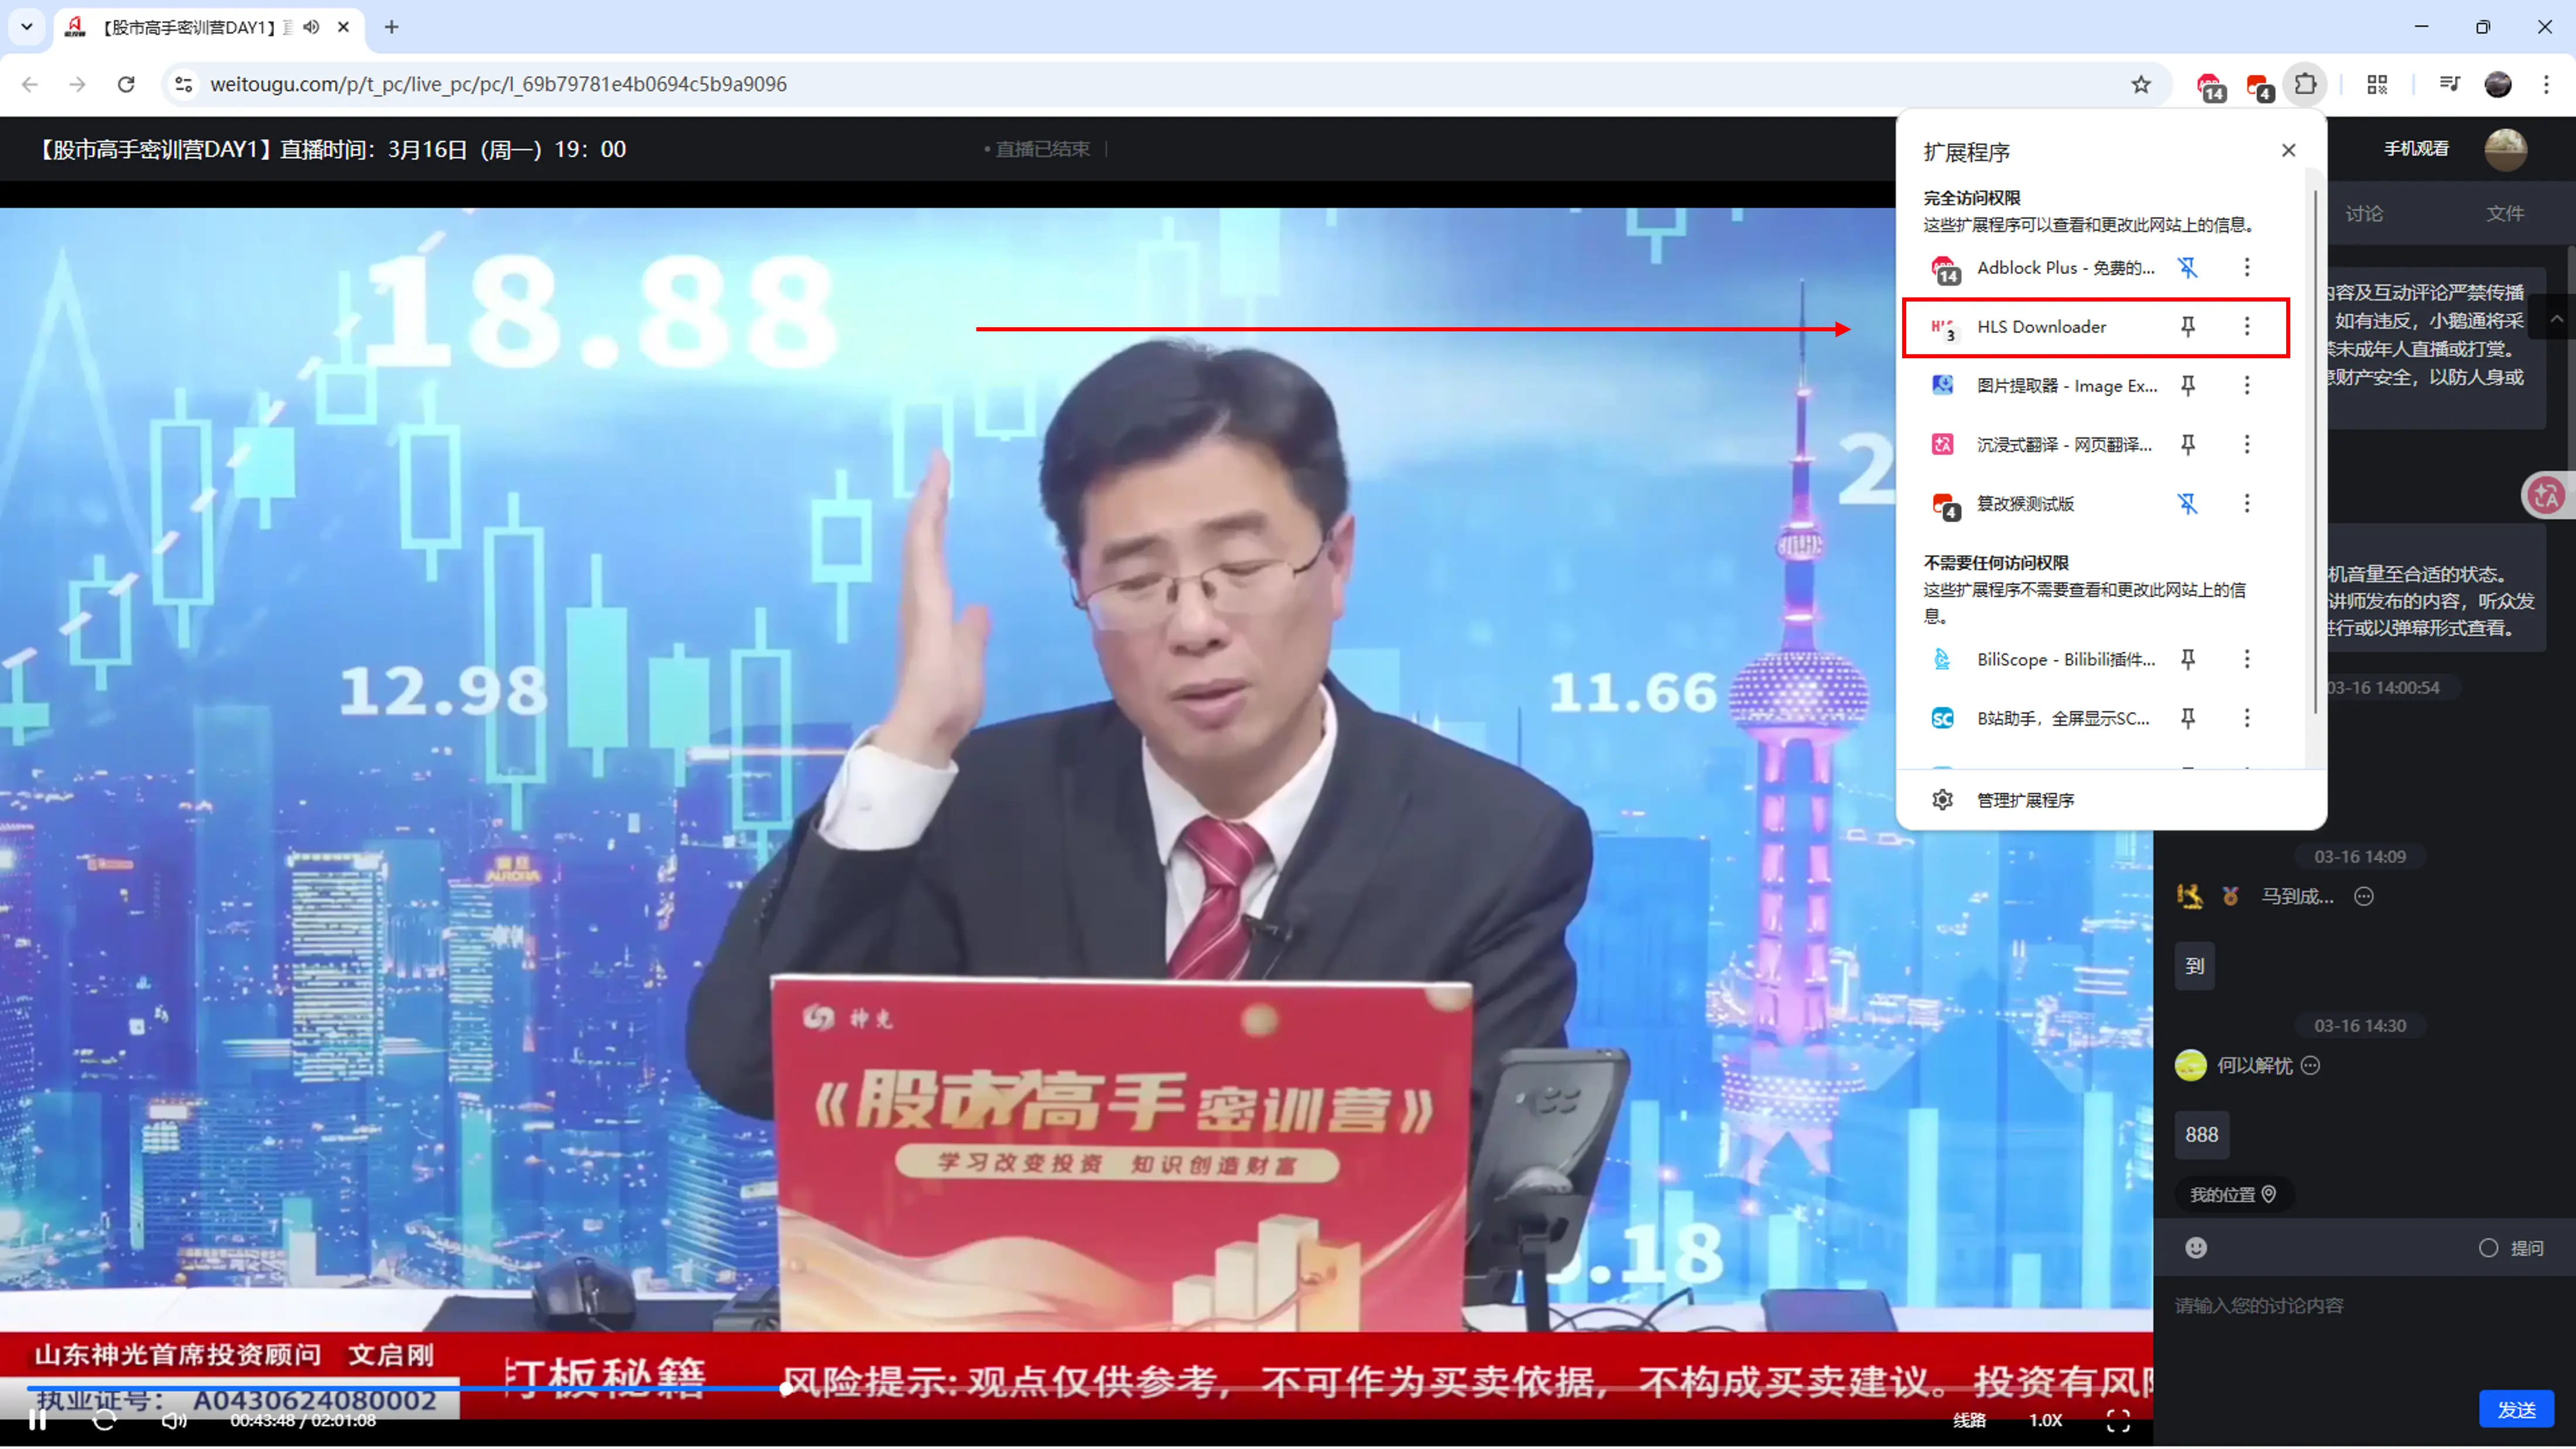This screenshot has width=2576, height=1449.
Task: Open 沉浸式翻译 more options menu
Action: pyautogui.click(x=2246, y=445)
